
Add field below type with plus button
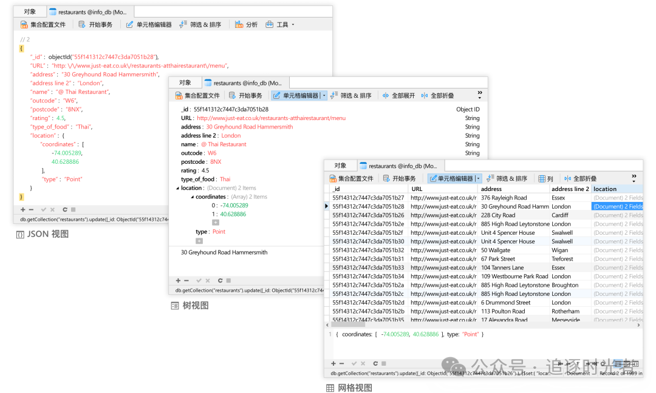pos(199,241)
